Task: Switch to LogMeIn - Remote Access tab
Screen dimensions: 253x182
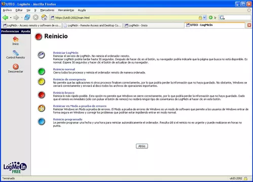Action: tap(92, 25)
